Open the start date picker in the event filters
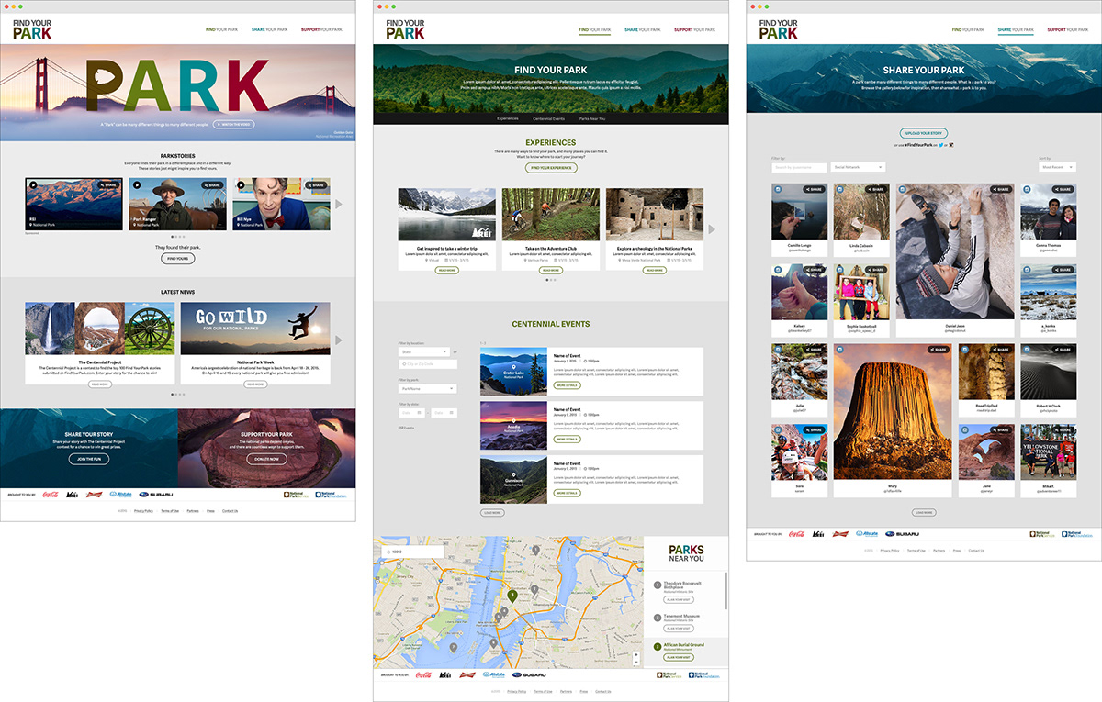Image resolution: width=1102 pixels, height=702 pixels. (410, 413)
